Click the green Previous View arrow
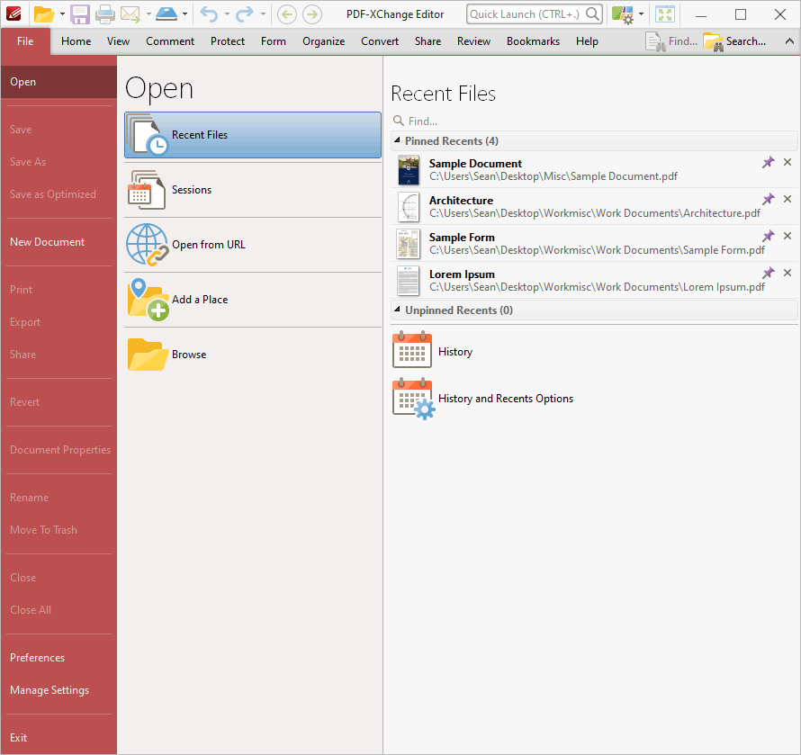This screenshot has width=801, height=755. (x=287, y=14)
